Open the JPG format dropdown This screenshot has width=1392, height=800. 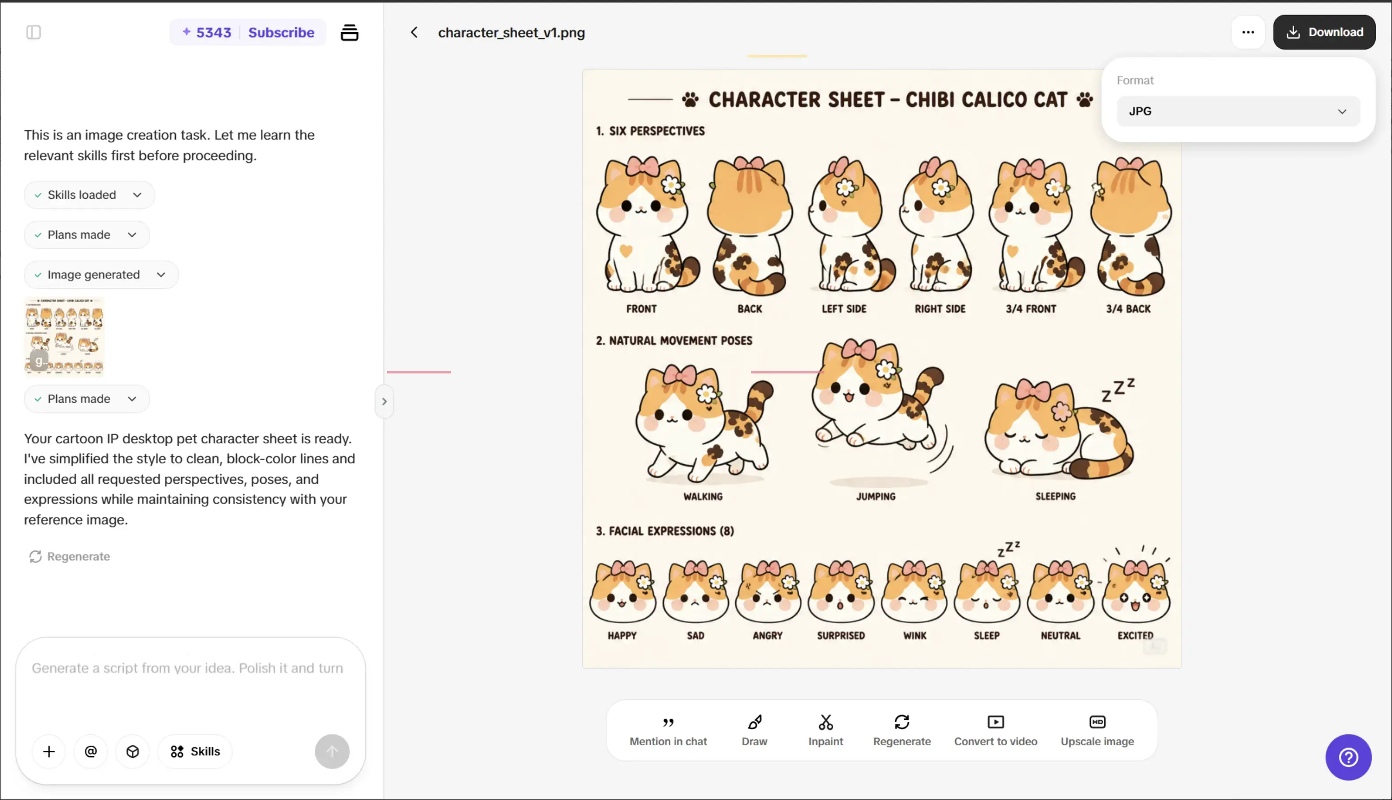coord(1238,112)
